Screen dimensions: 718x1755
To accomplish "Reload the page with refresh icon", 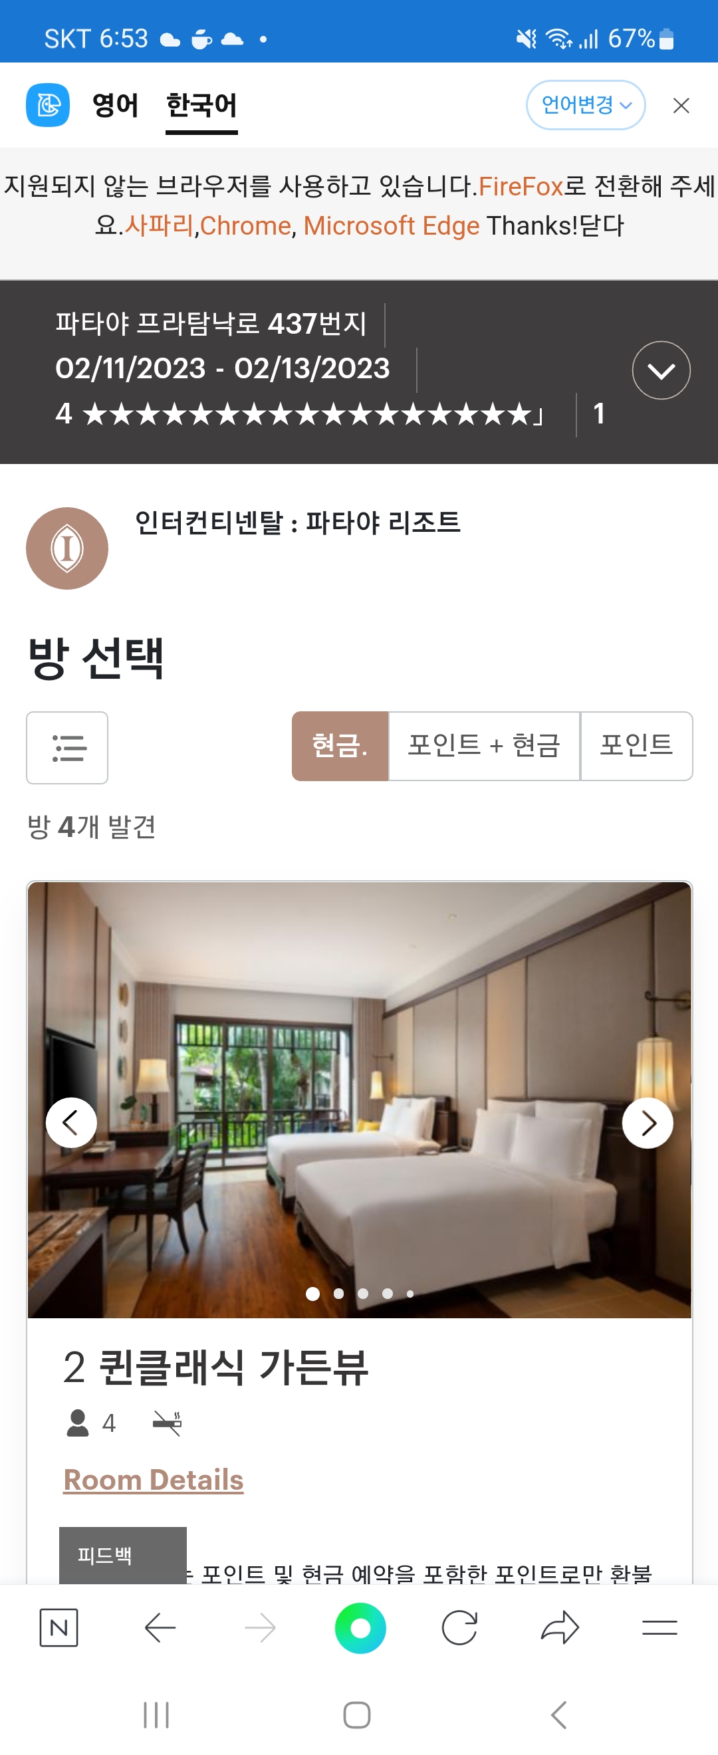I will [x=459, y=1627].
